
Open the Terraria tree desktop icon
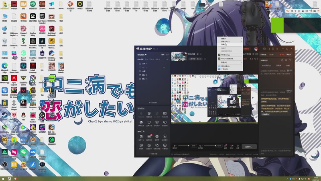click(x=23, y=42)
